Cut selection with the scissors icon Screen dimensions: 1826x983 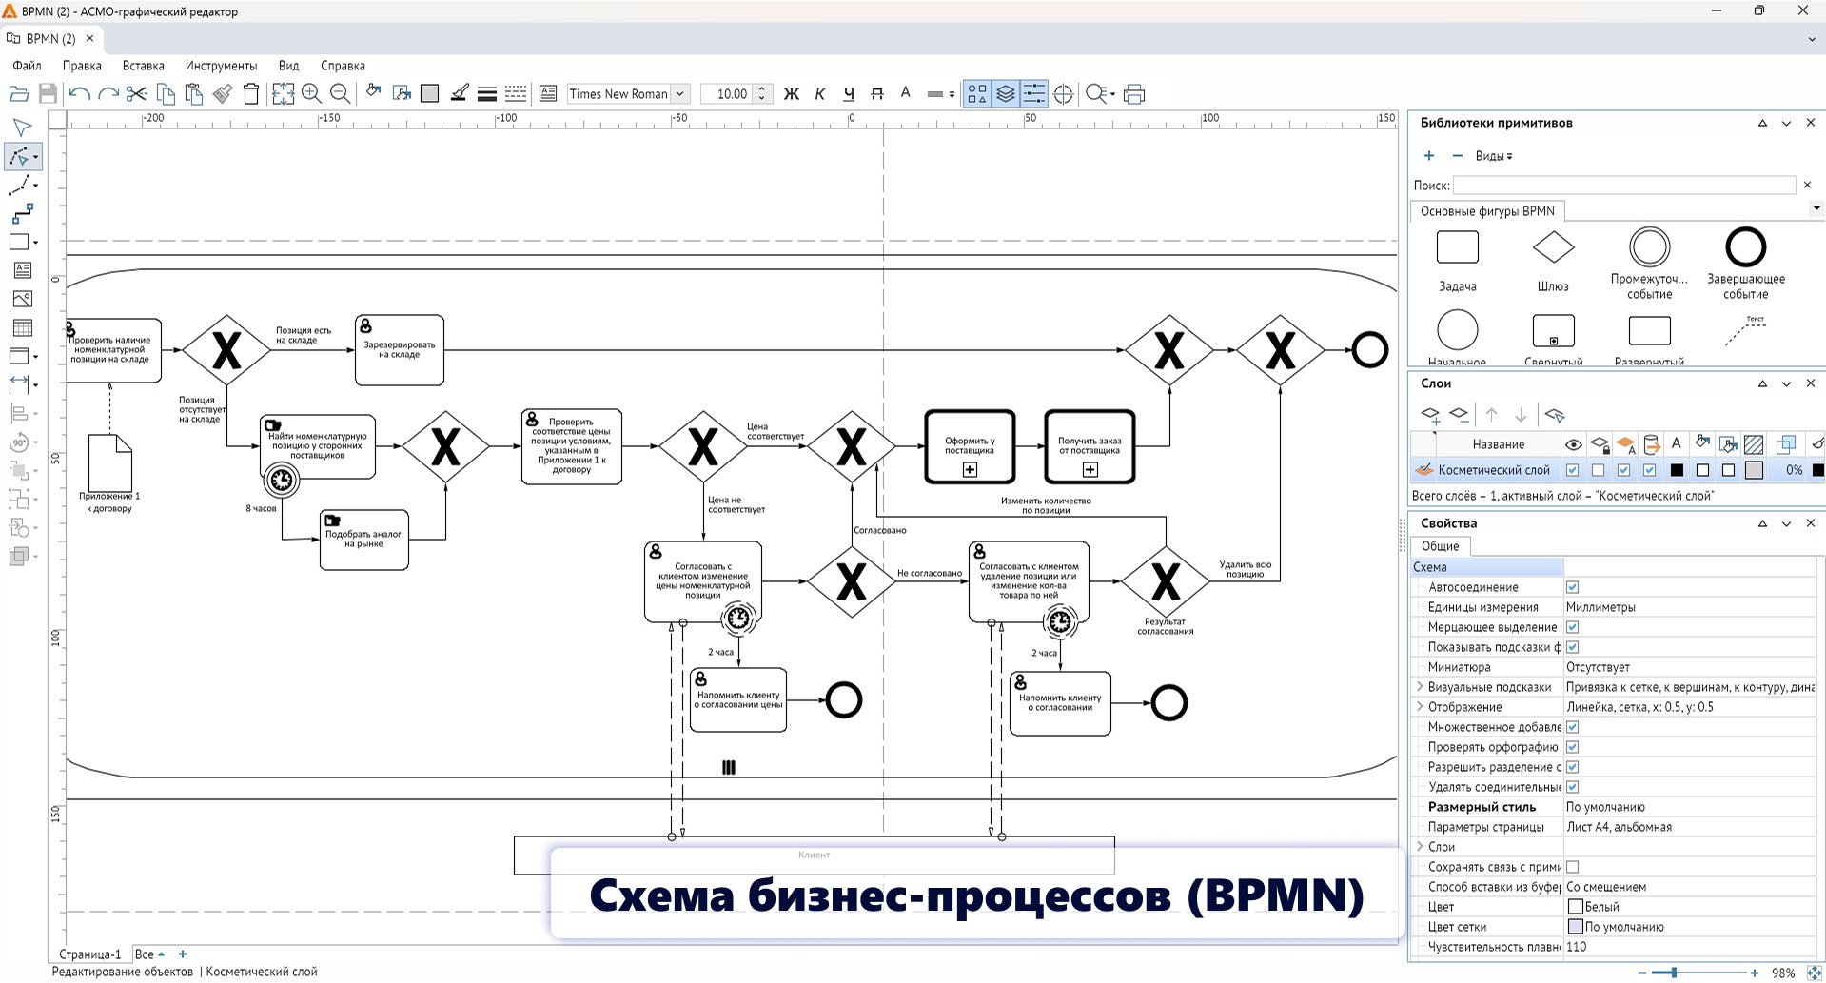(137, 93)
